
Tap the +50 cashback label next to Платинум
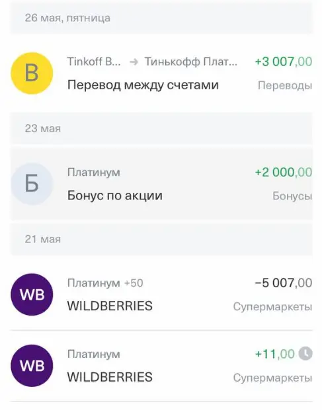pos(134,283)
